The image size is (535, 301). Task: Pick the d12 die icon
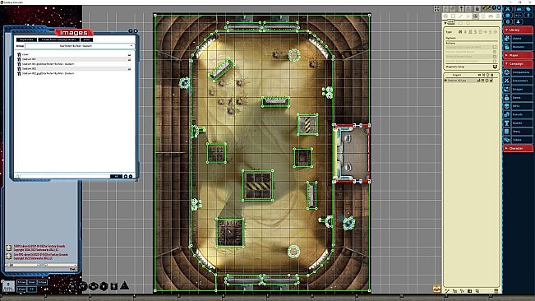tap(83, 287)
